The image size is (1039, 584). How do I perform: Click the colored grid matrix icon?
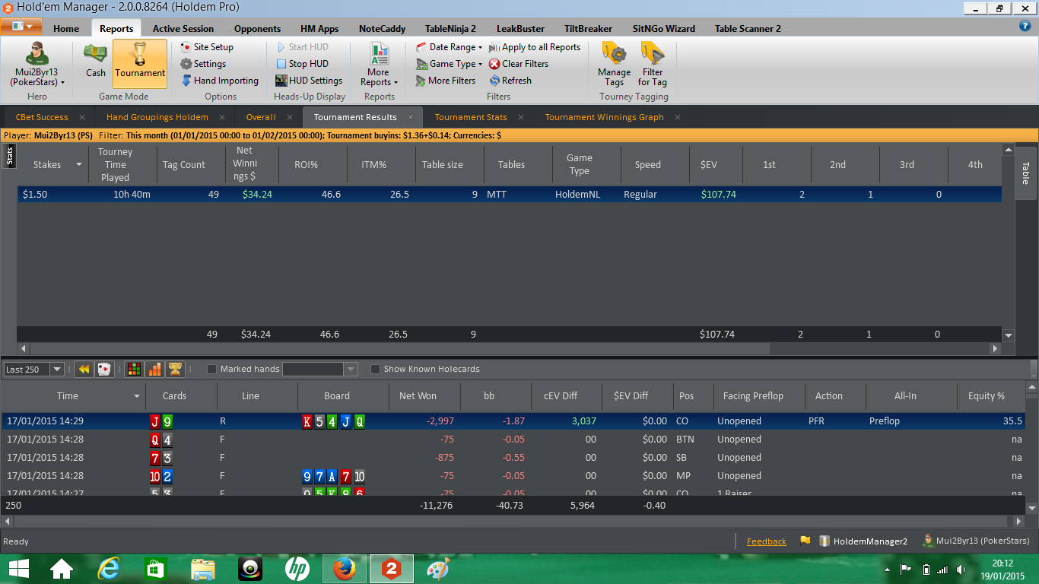(135, 370)
